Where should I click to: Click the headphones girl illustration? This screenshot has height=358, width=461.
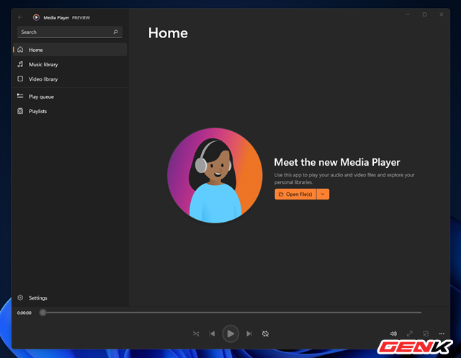point(215,176)
